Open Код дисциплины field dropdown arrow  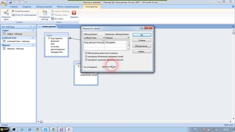click(104, 43)
